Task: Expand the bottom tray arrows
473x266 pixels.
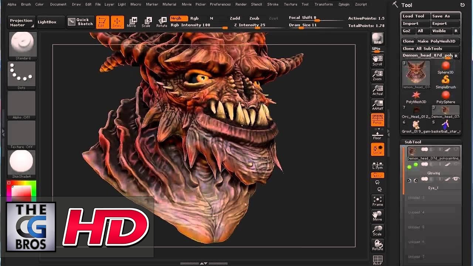Action: click(x=204, y=263)
